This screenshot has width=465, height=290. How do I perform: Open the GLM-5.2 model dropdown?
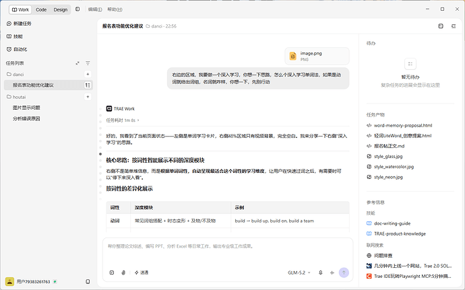(299, 273)
